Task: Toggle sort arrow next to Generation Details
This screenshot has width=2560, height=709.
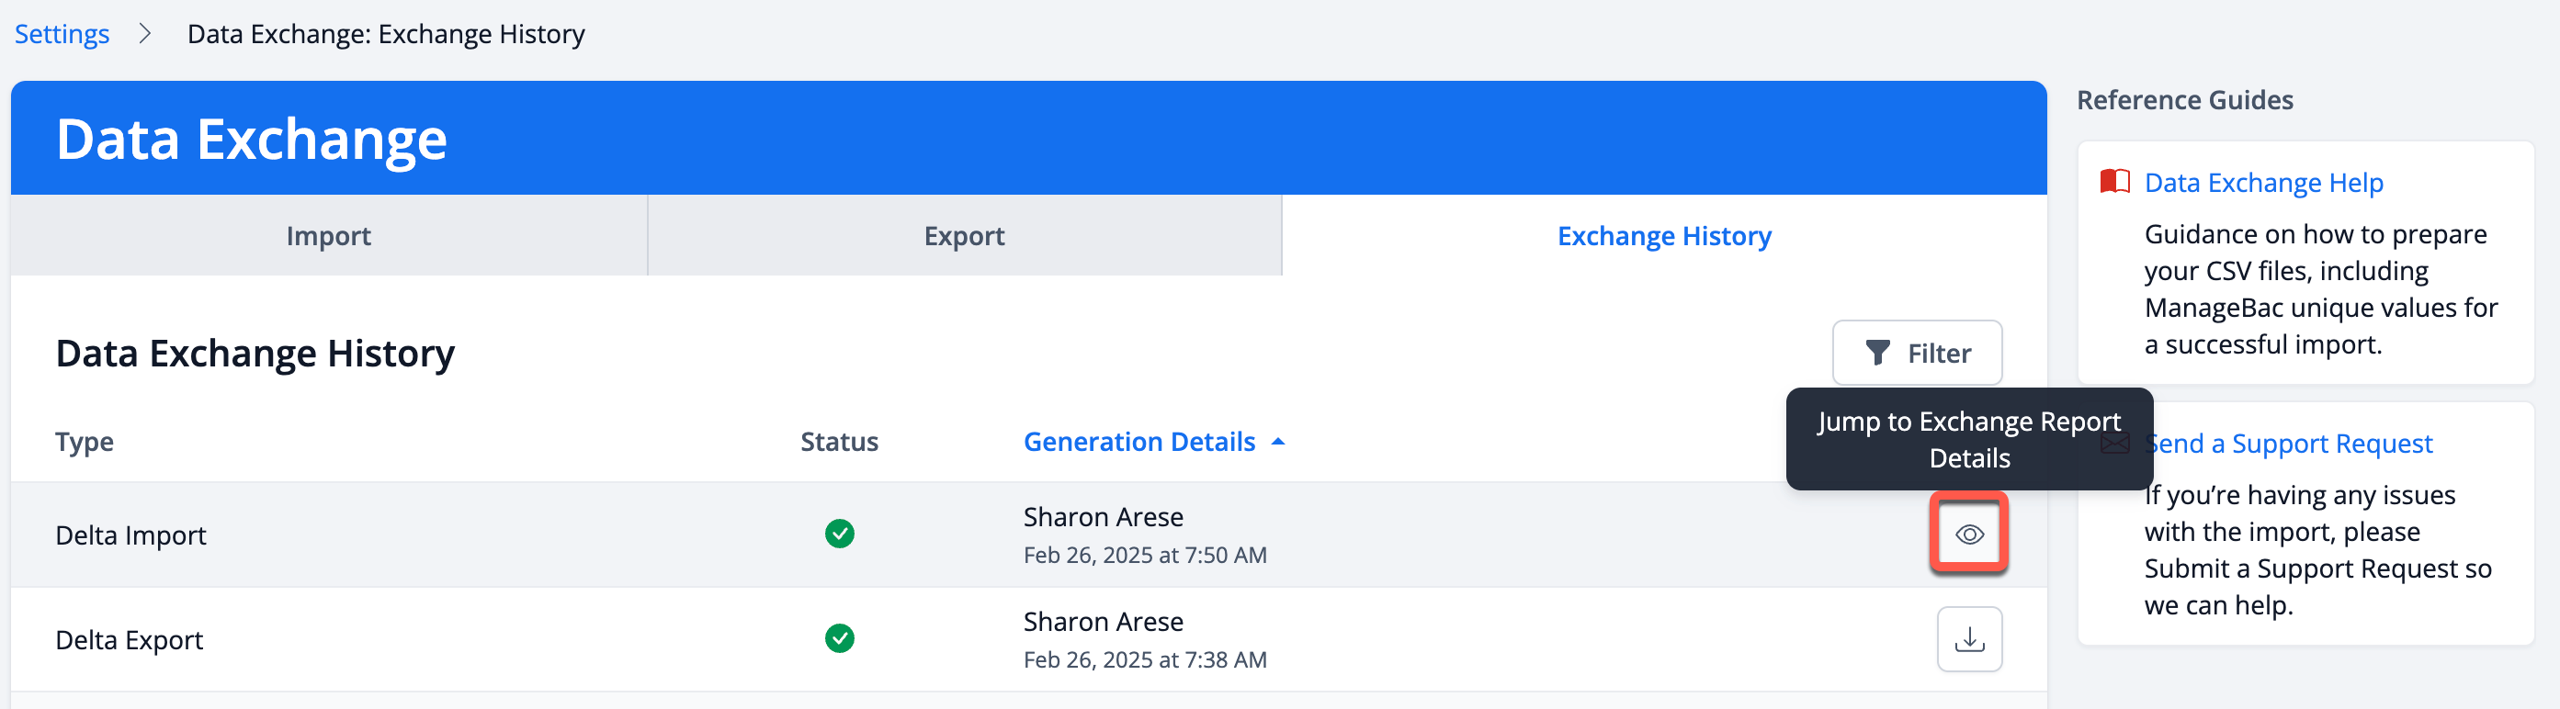Action: (x=1279, y=442)
